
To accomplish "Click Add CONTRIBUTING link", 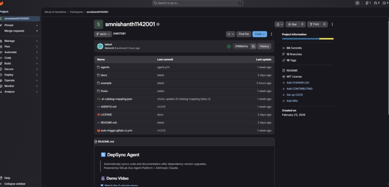I will click(x=299, y=89).
